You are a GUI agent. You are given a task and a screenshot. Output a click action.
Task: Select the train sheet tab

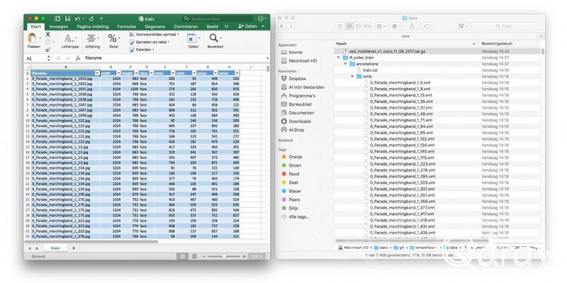(x=55, y=248)
